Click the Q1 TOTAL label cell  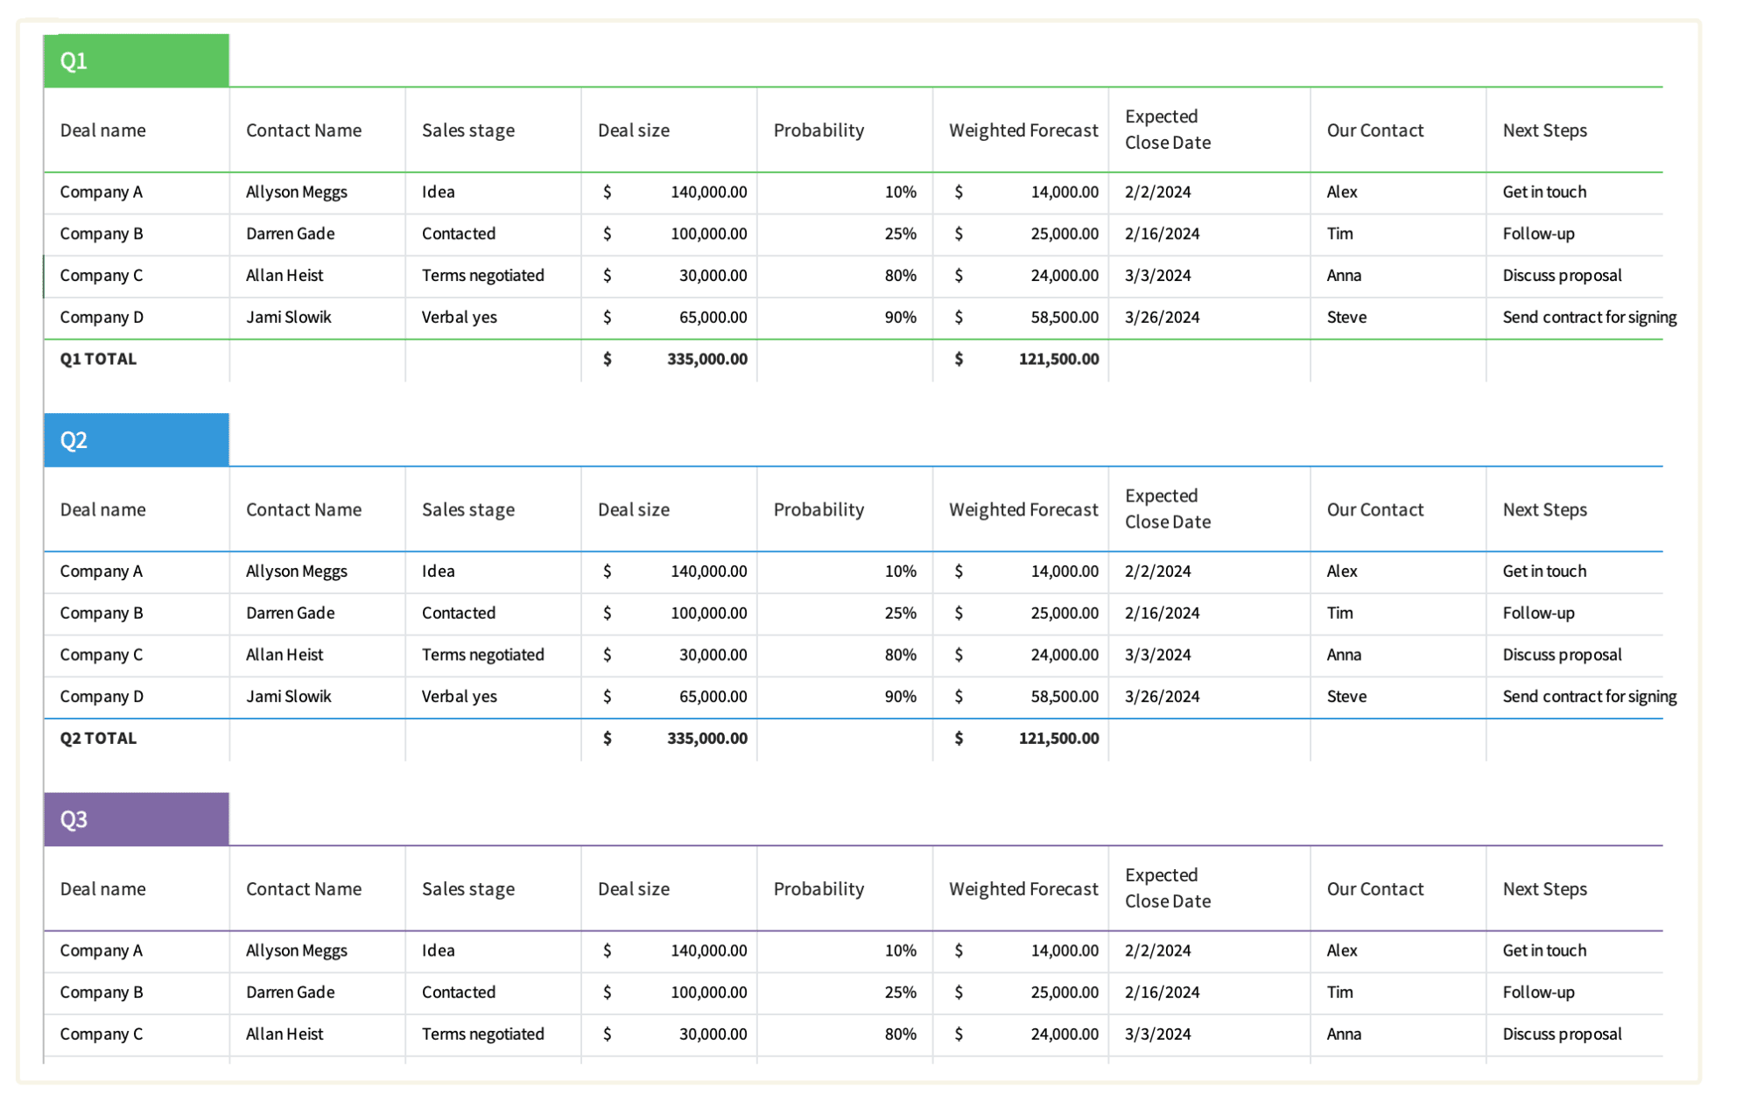tap(97, 358)
